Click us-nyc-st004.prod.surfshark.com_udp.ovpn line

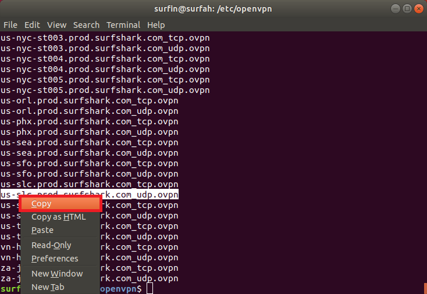105,69
